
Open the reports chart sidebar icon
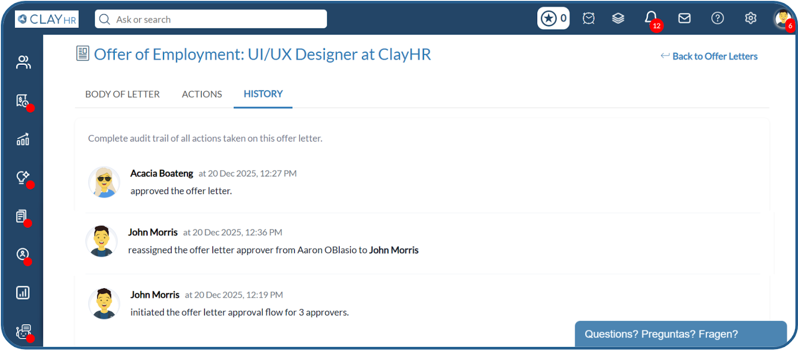[x=23, y=293]
